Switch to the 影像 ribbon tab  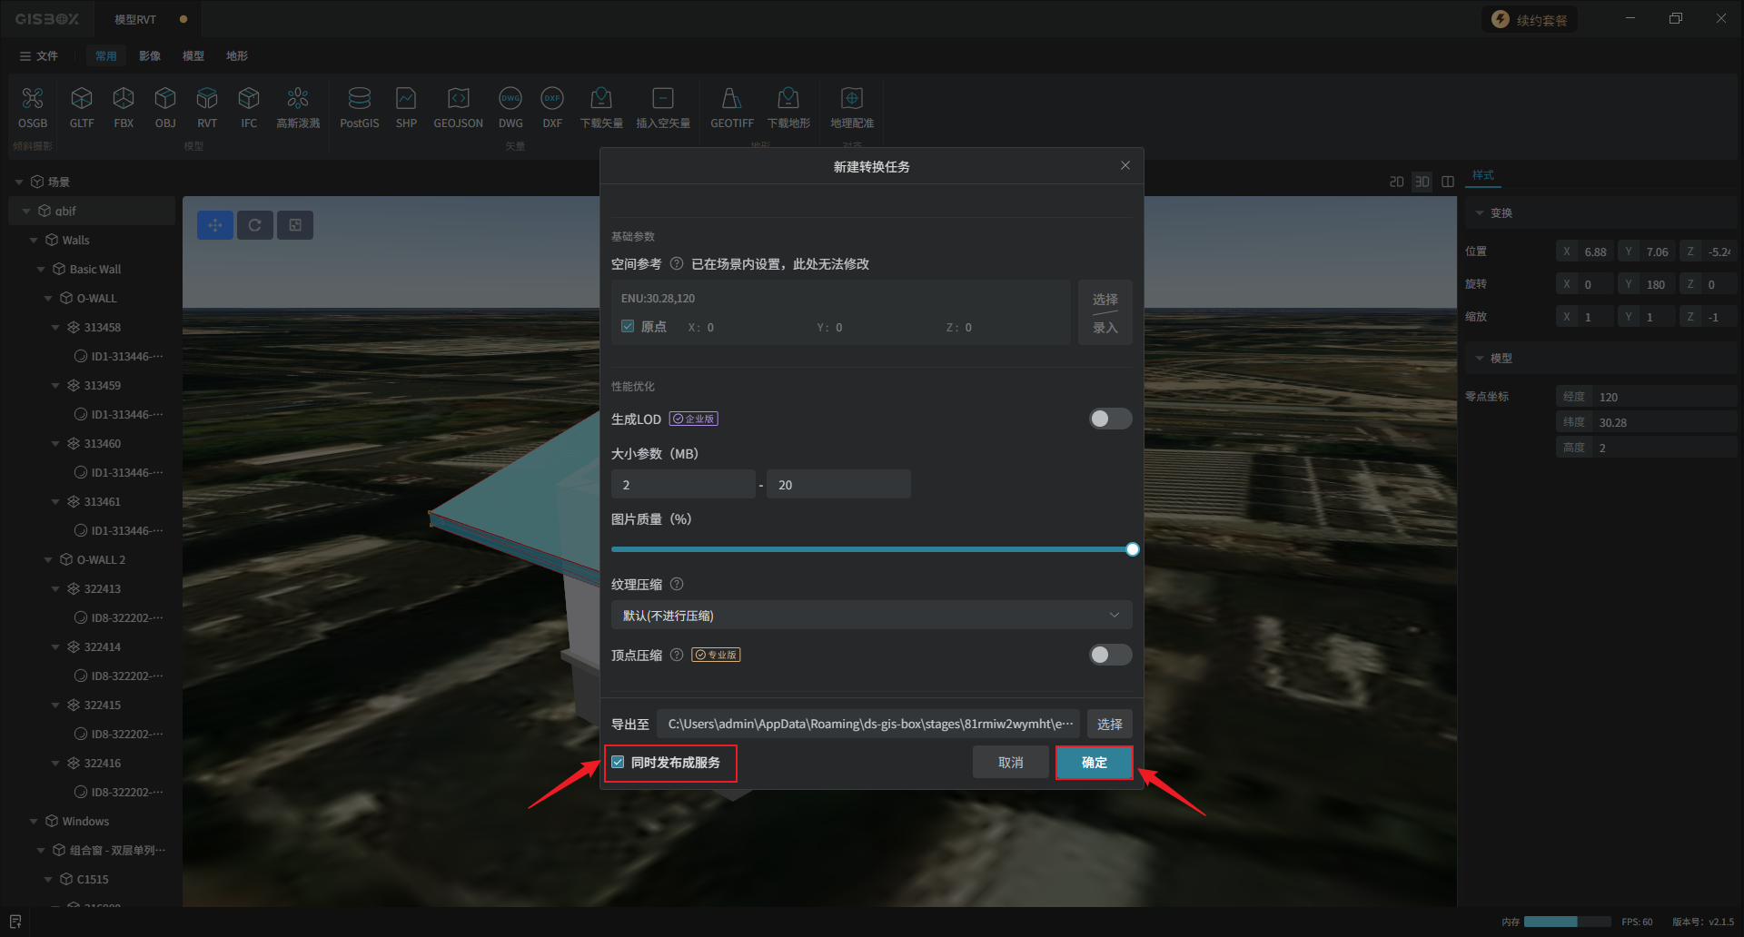coord(150,56)
